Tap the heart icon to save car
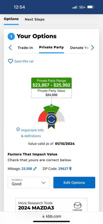This screenshot has height=224, width=103. (x=10, y=61)
